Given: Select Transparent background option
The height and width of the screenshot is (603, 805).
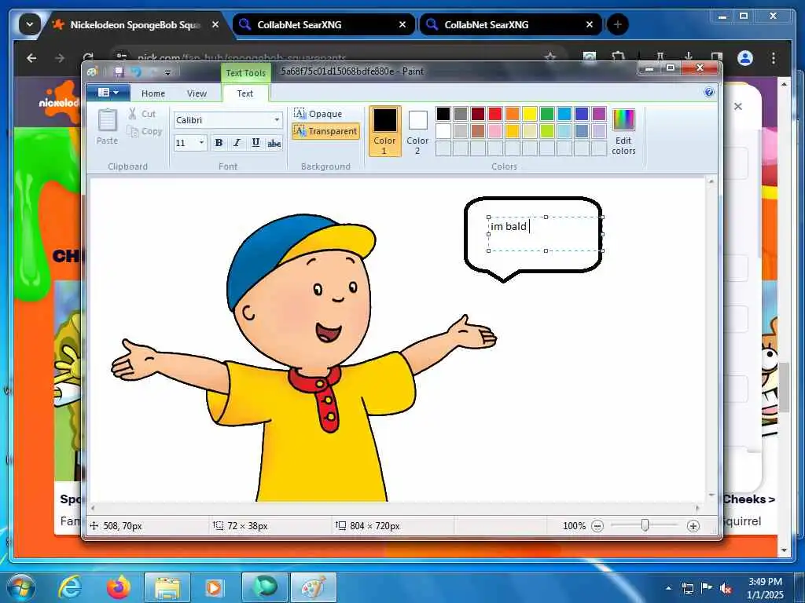Looking at the screenshot, I should coord(325,131).
